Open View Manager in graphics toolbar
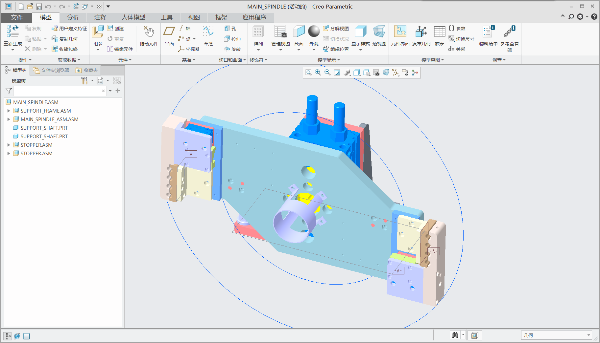 (376, 73)
